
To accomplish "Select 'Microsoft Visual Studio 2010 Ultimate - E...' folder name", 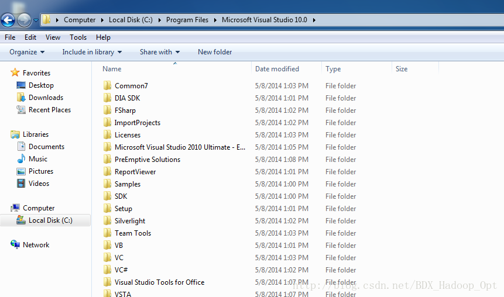I will [180, 147].
